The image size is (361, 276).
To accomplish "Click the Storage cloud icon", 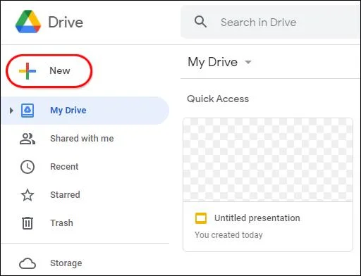I will point(27,263).
